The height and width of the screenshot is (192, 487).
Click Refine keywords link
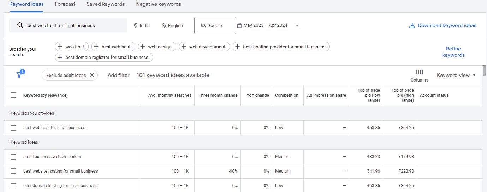[453, 52]
